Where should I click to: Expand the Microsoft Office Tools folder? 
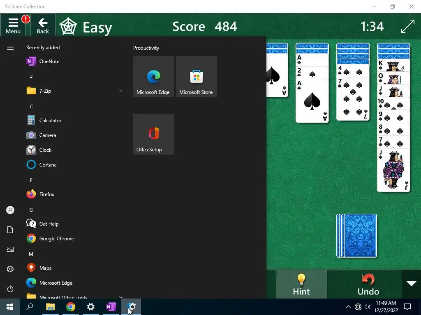tap(75, 296)
